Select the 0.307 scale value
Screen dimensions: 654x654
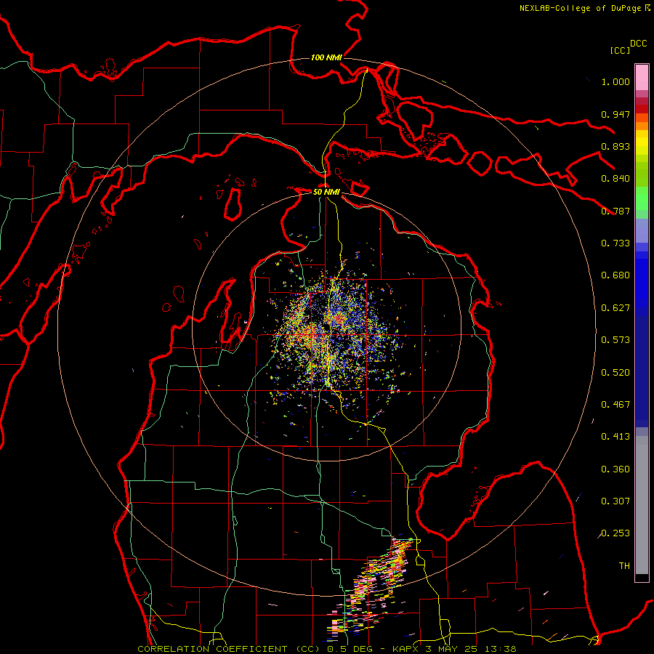615,501
